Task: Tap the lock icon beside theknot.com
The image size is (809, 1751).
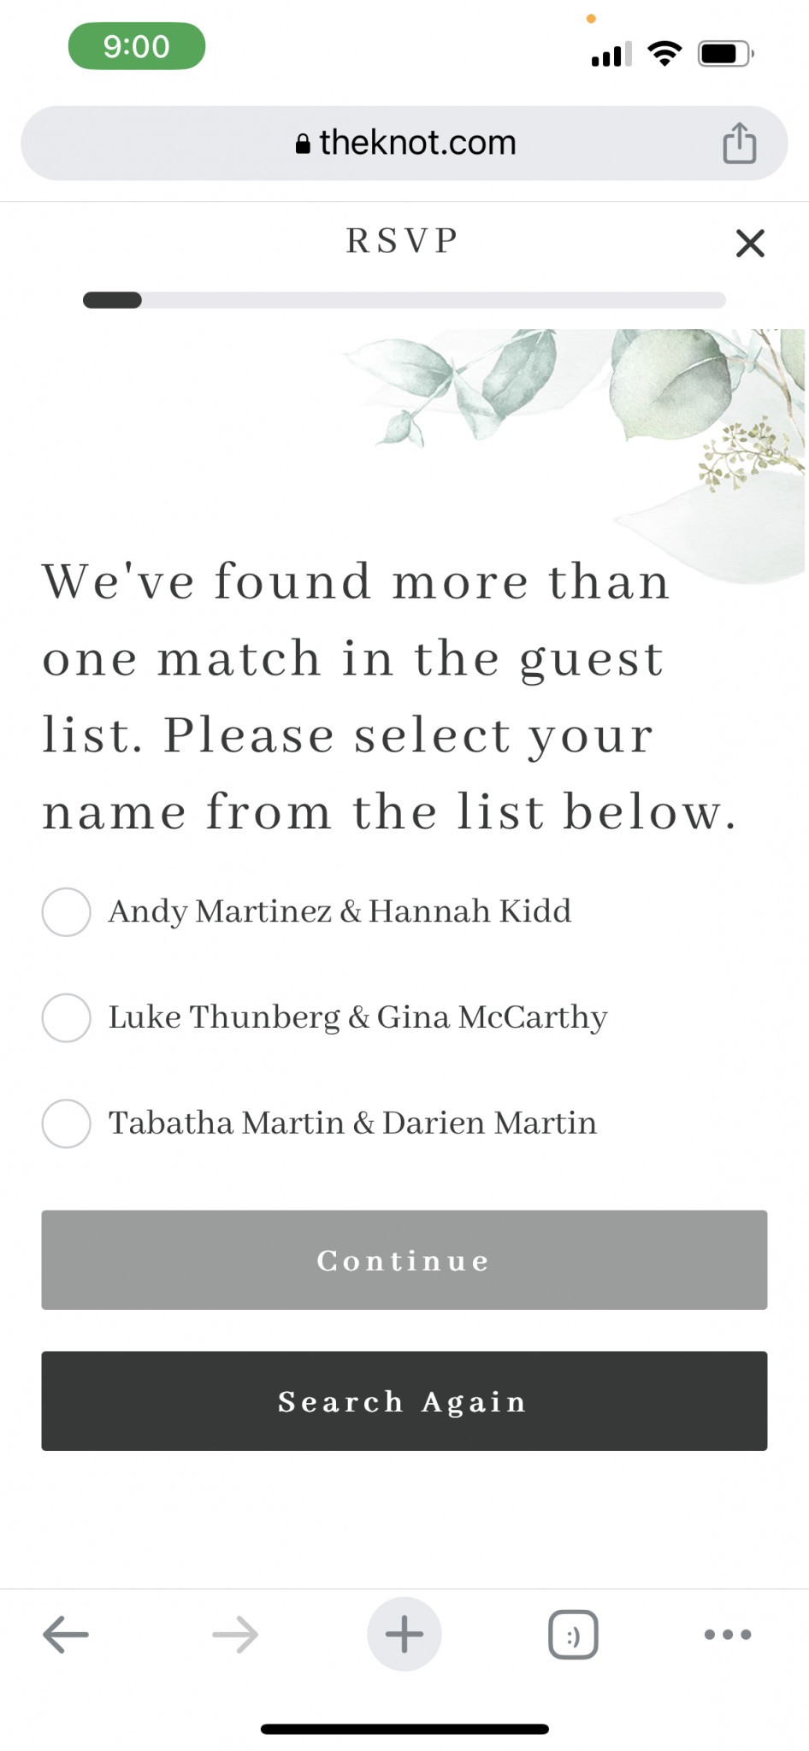Action: pyautogui.click(x=303, y=144)
